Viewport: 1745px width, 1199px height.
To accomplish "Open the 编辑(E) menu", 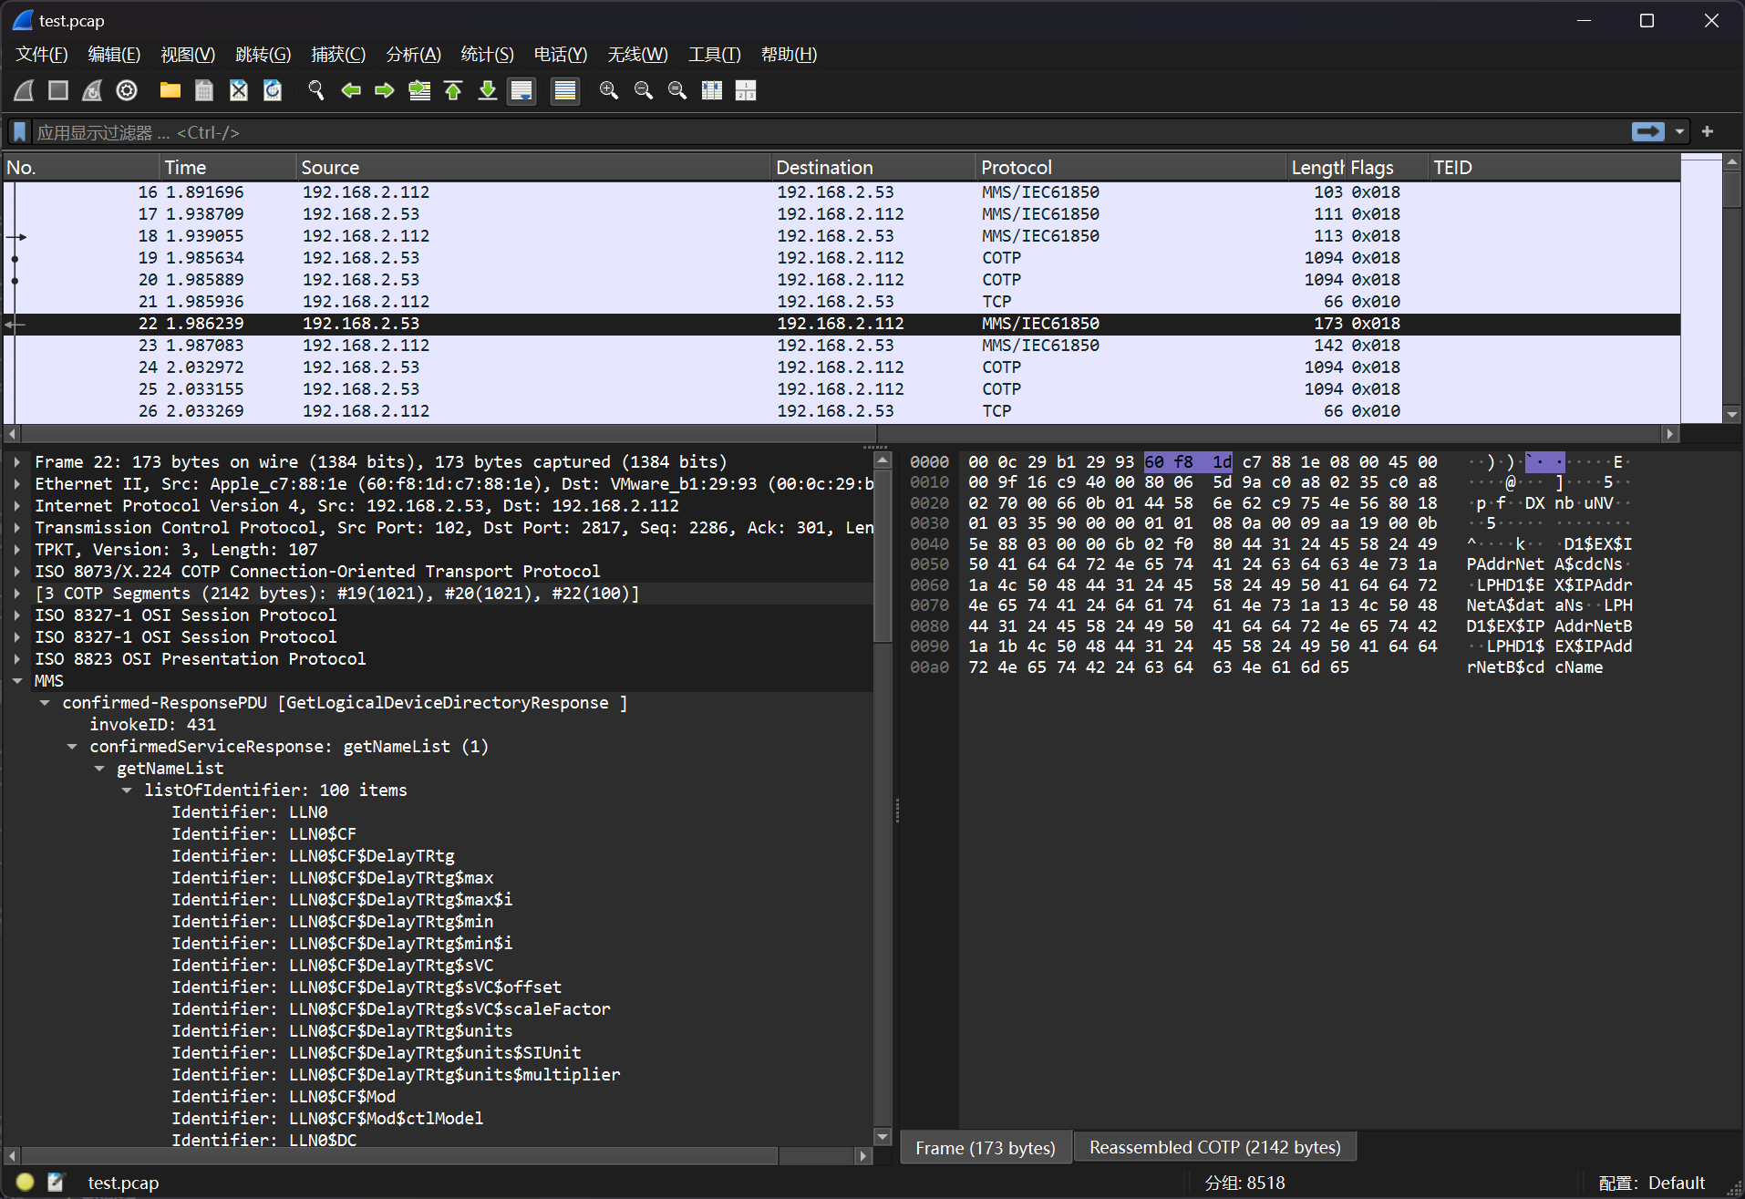I will tap(114, 55).
